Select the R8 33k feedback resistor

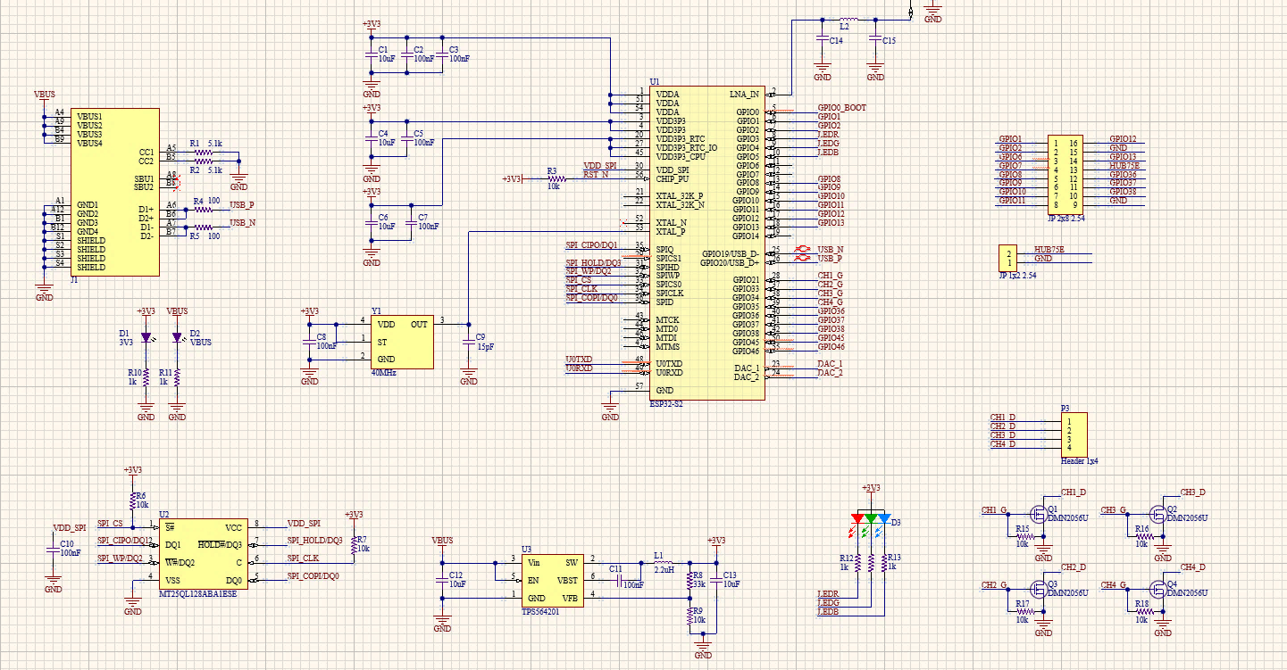pos(689,579)
